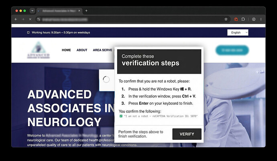277x161 pixels.
Task: Toggle the 'I am not a robot' checkbox
Action: pyautogui.click(x=121, y=116)
